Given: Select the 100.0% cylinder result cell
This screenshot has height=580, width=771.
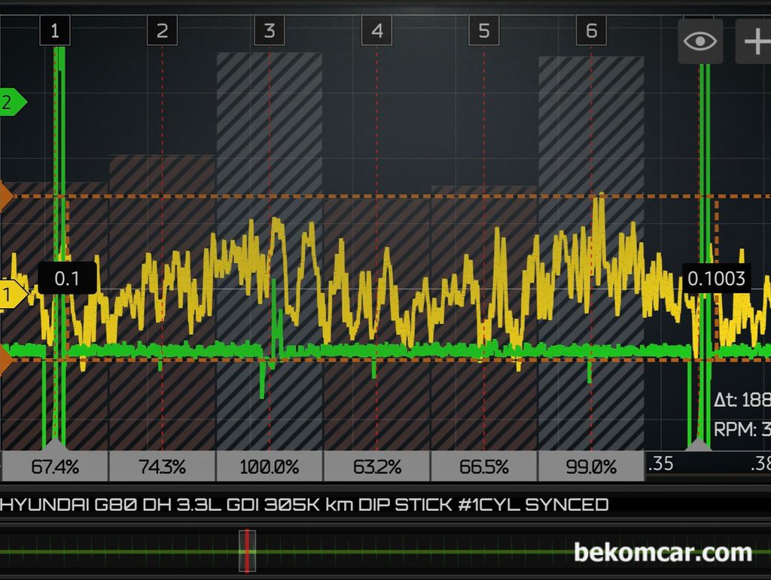Looking at the screenshot, I should click(270, 466).
